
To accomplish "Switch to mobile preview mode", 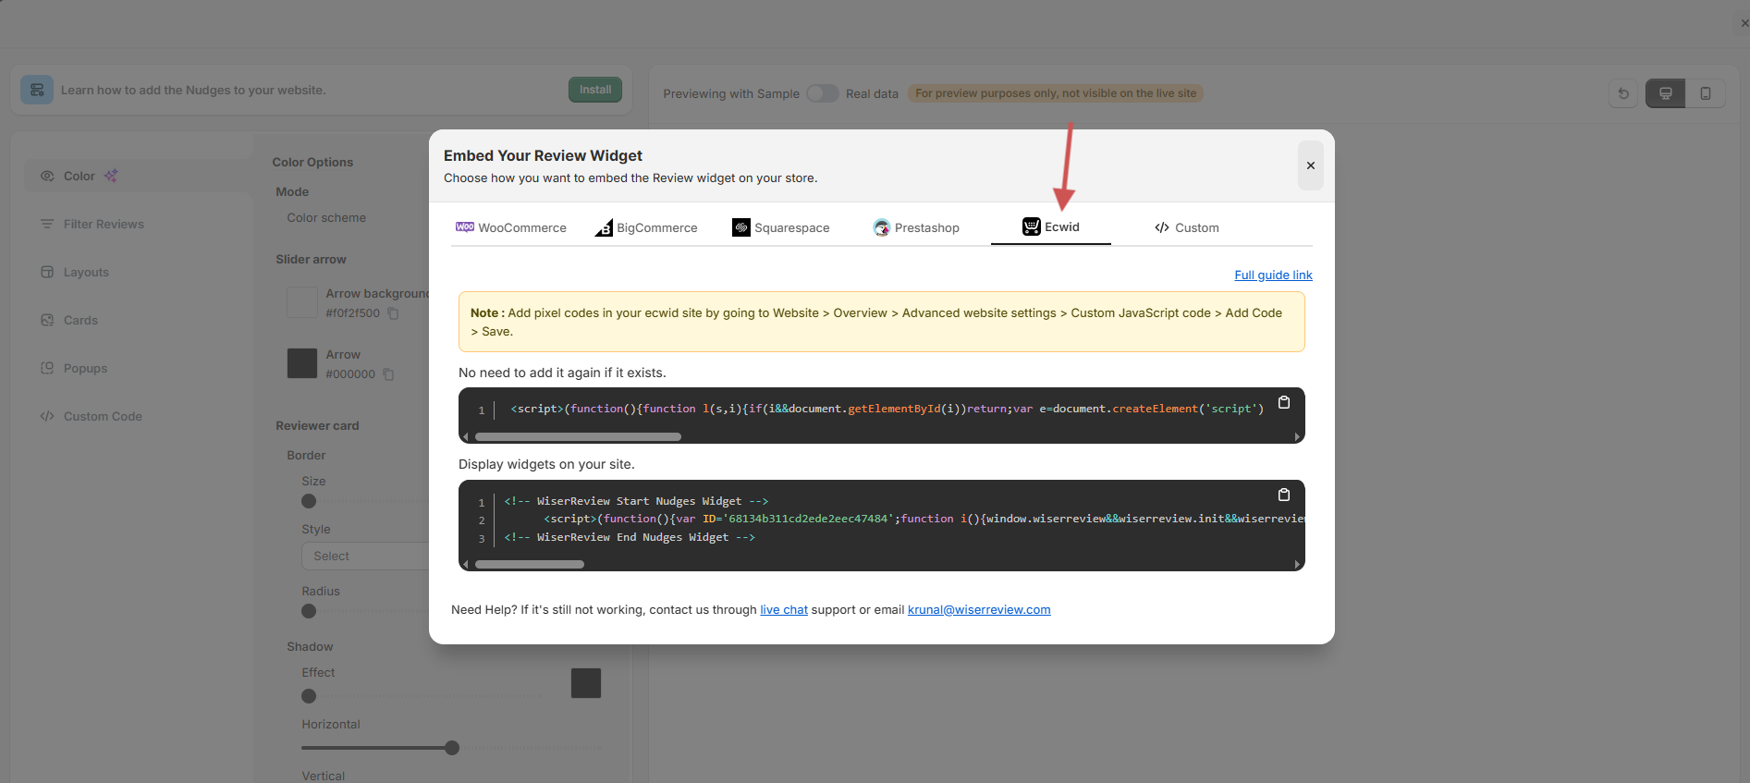I will (1705, 93).
